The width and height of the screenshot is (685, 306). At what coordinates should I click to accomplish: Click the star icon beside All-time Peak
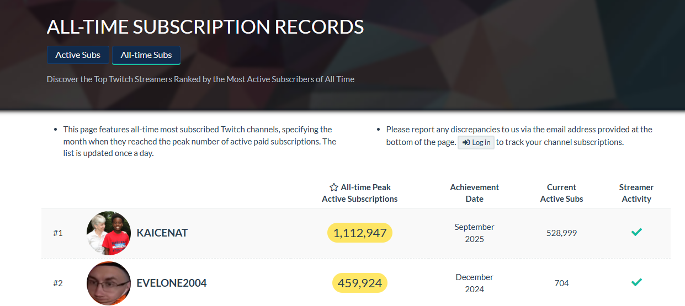tap(333, 187)
